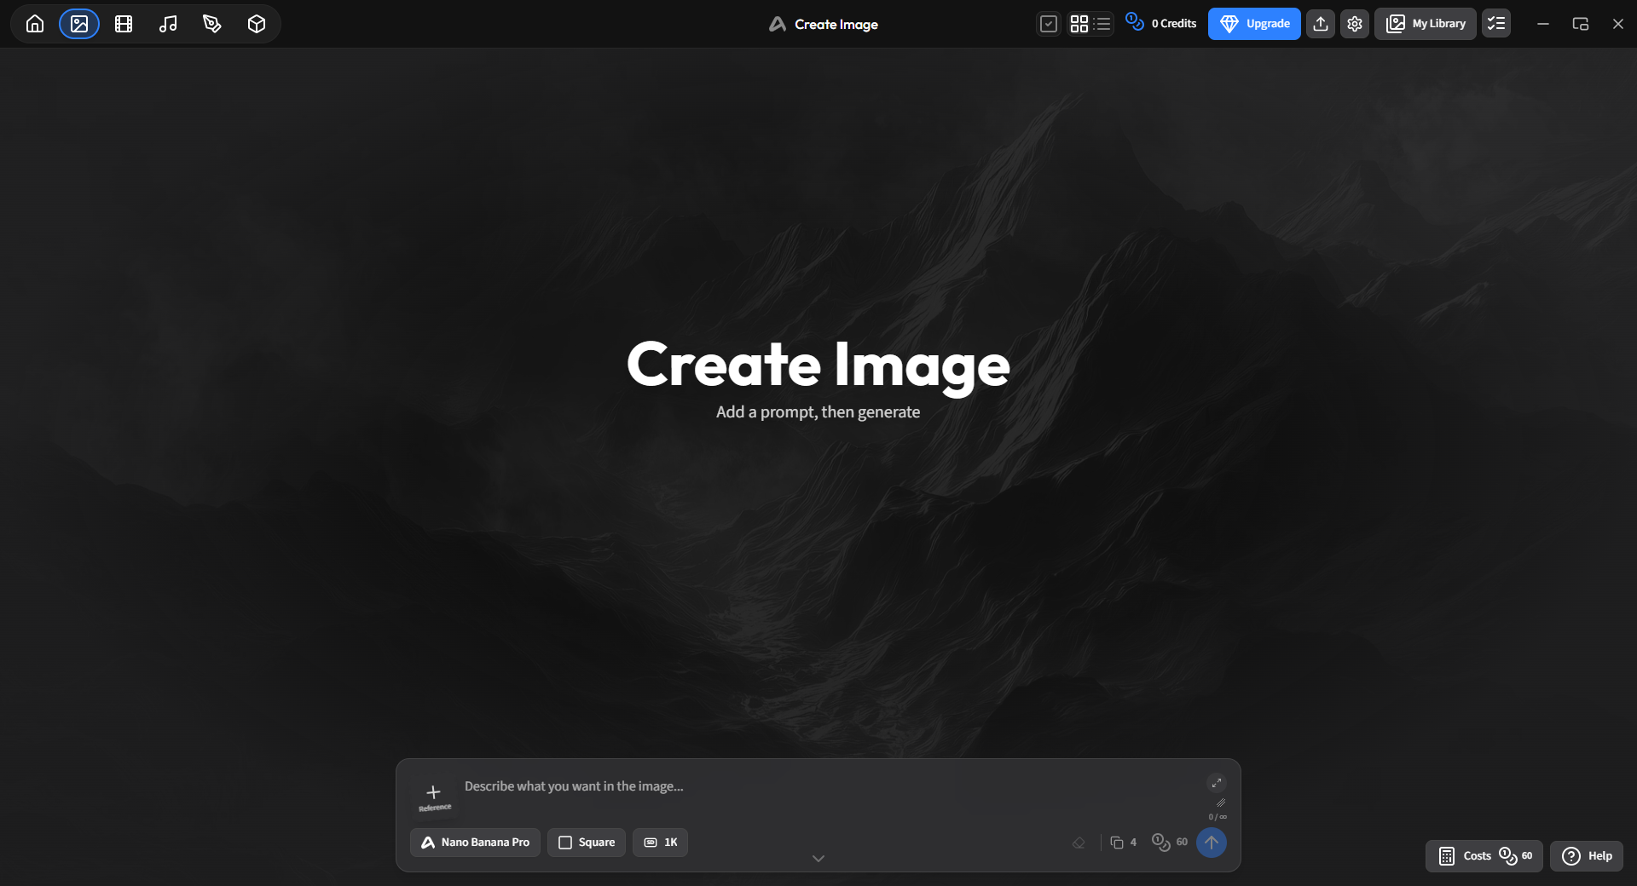The width and height of the screenshot is (1637, 886).
Task: Open the Square aspect ratio dropdown
Action: (587, 843)
